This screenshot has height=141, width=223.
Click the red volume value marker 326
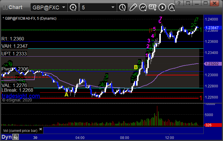point(213,125)
